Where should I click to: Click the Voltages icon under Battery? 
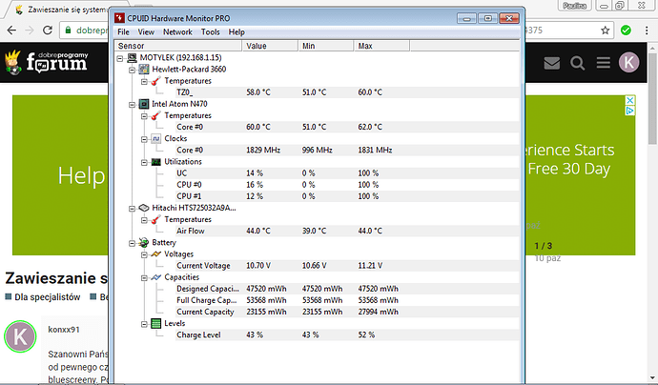pos(155,253)
